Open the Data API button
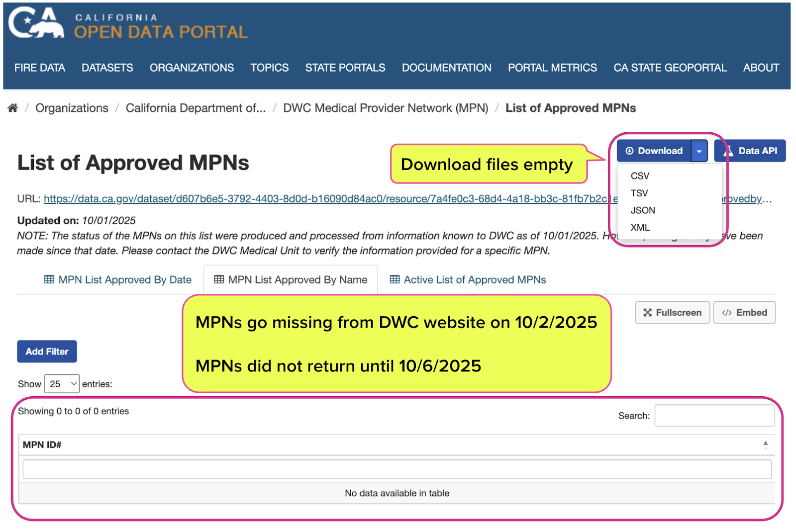The width and height of the screenshot is (796, 532). [750, 151]
